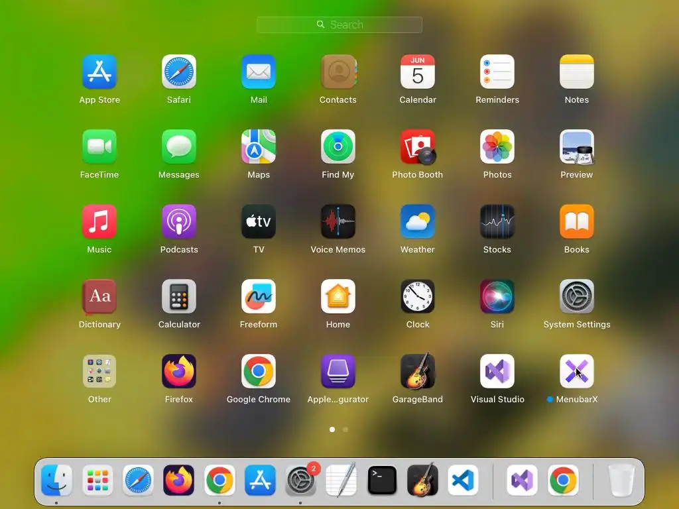Start the FaceTime app
679x509 pixels.
point(99,146)
